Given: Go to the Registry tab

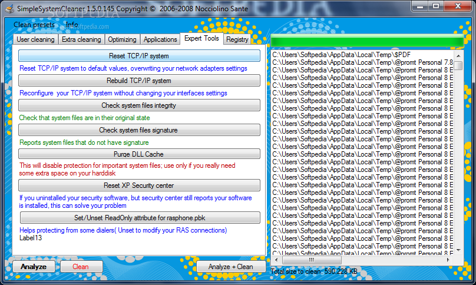Looking at the screenshot, I should (237, 39).
